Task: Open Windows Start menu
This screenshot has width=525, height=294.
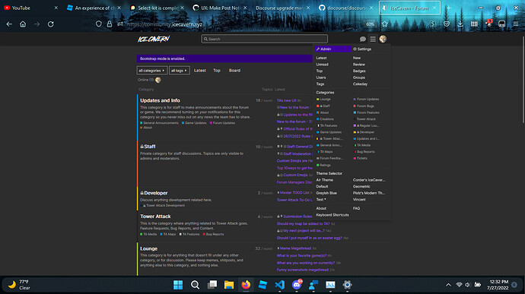Action: tap(178, 285)
